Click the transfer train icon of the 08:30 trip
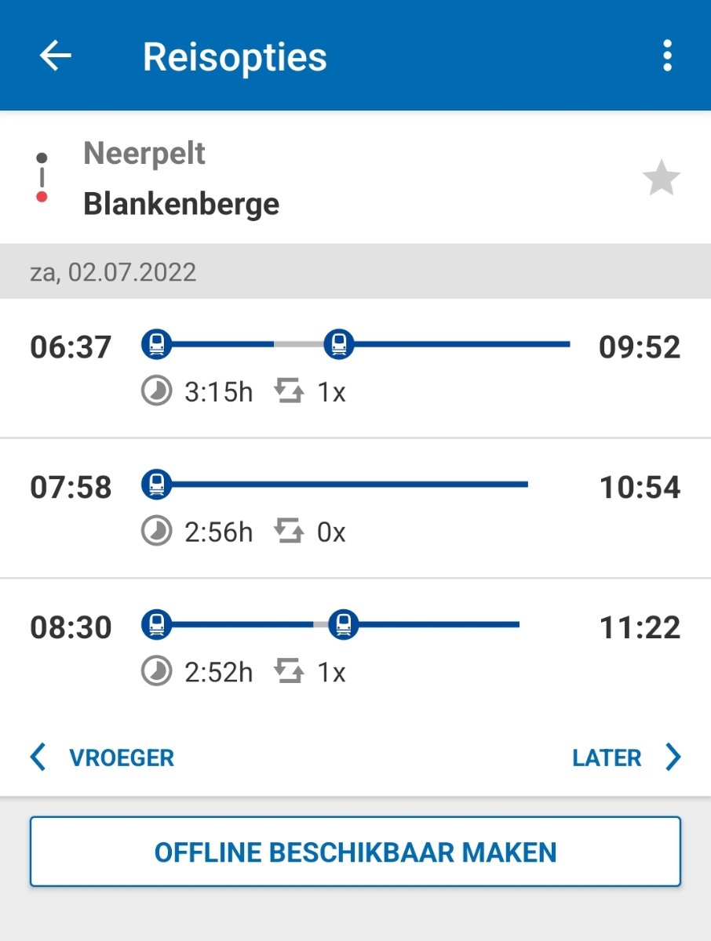The width and height of the screenshot is (711, 941). [x=342, y=624]
